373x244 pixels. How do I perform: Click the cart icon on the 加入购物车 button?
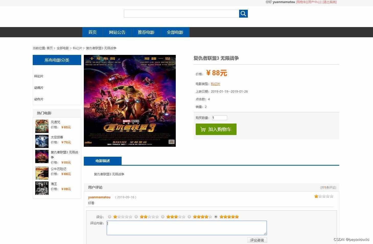coord(203,129)
